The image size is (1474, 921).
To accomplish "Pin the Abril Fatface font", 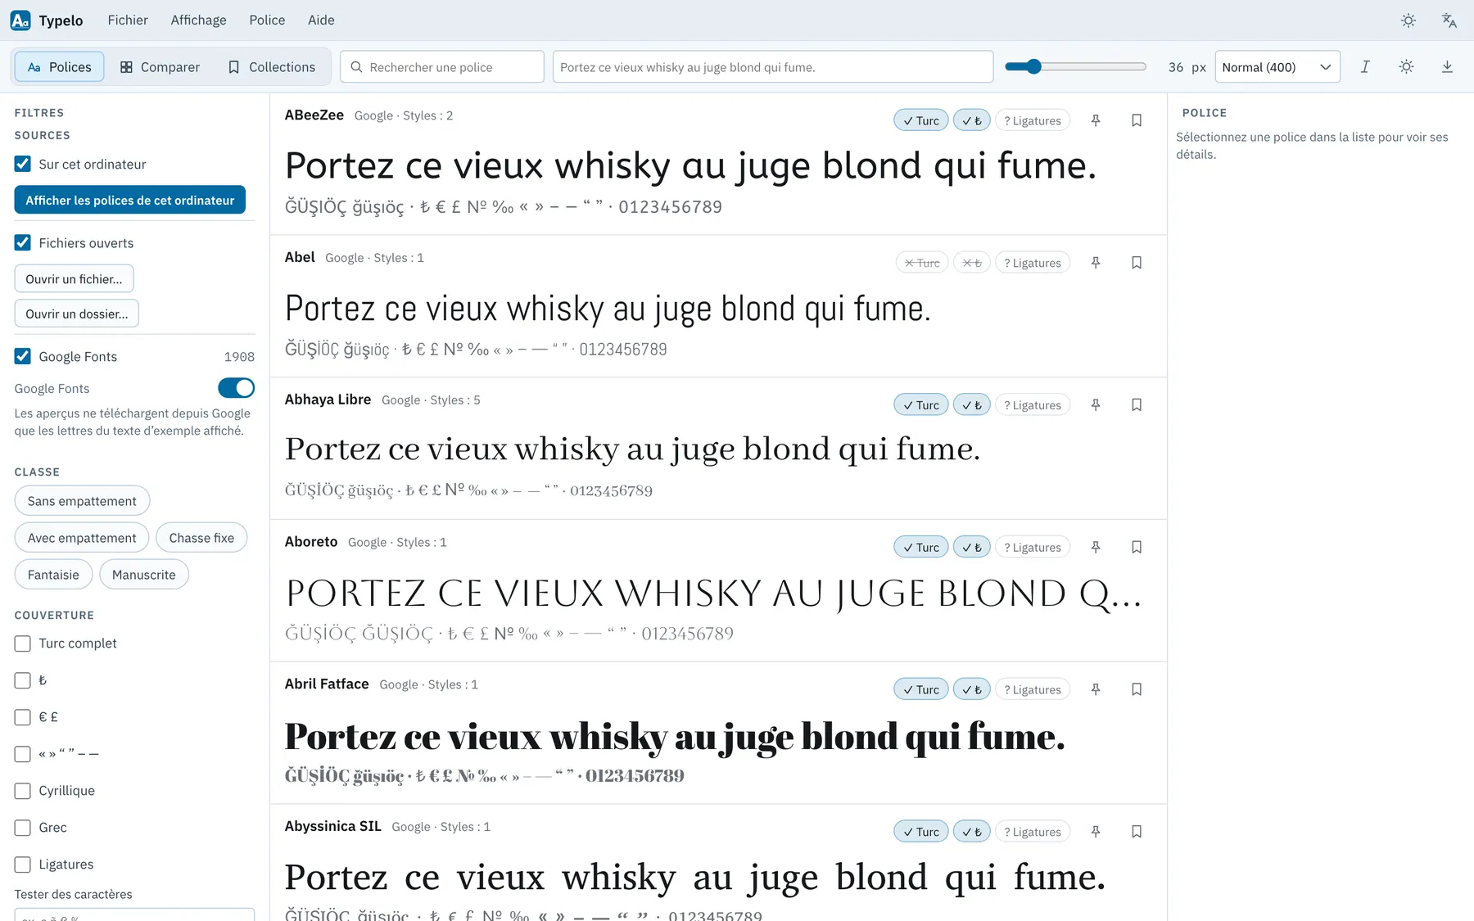I will point(1096,689).
